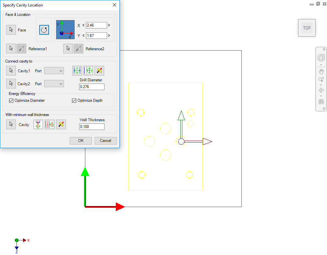Screen dimensions: 327x255
Task: Open the Cavity2 Port dropdown
Action: (54, 84)
